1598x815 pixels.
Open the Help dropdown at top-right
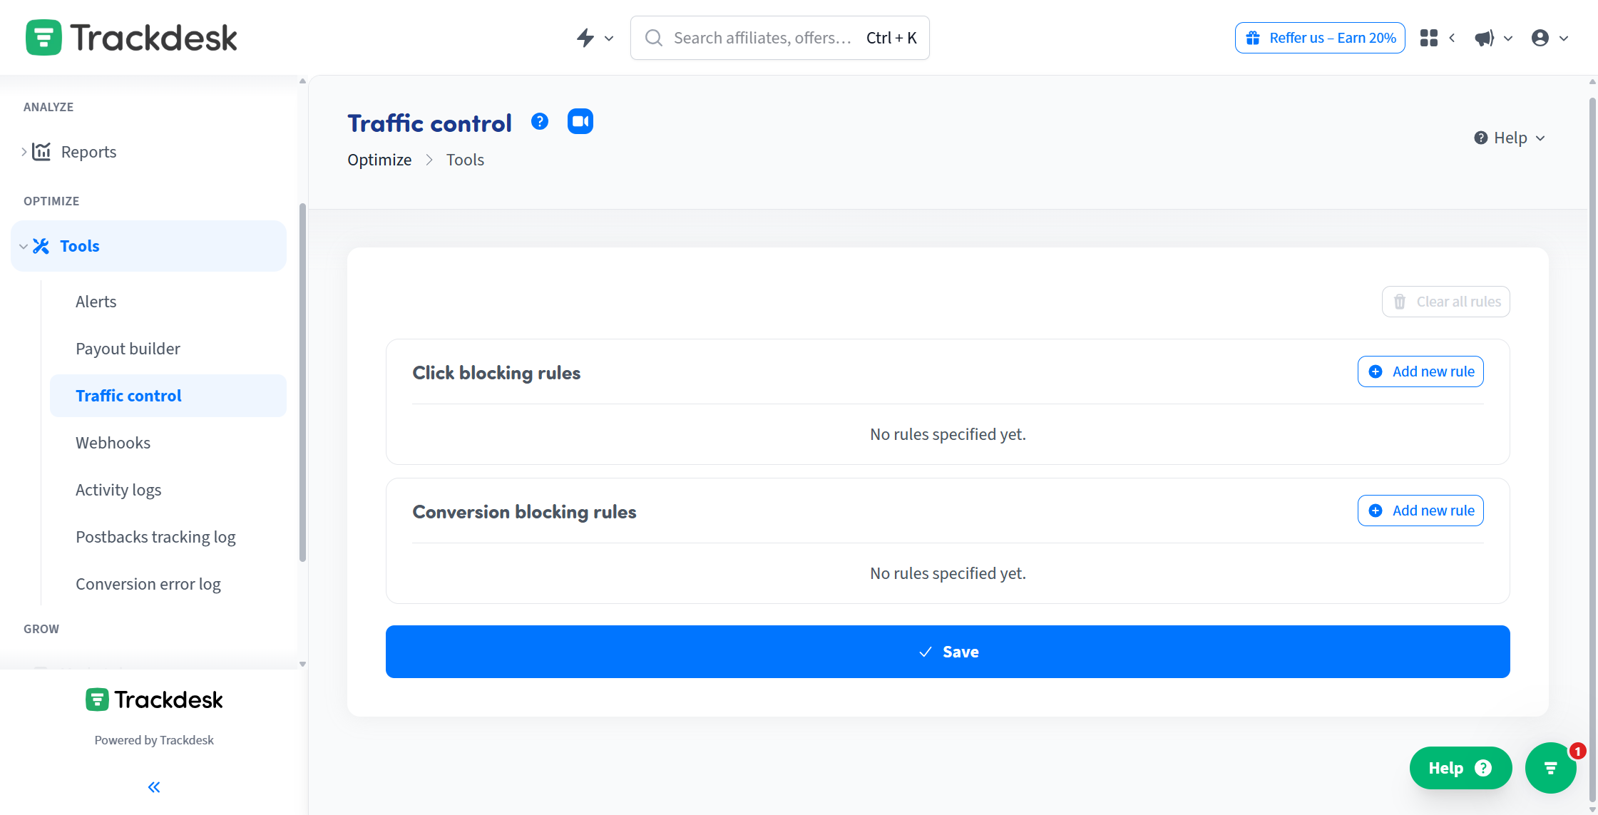1508,137
